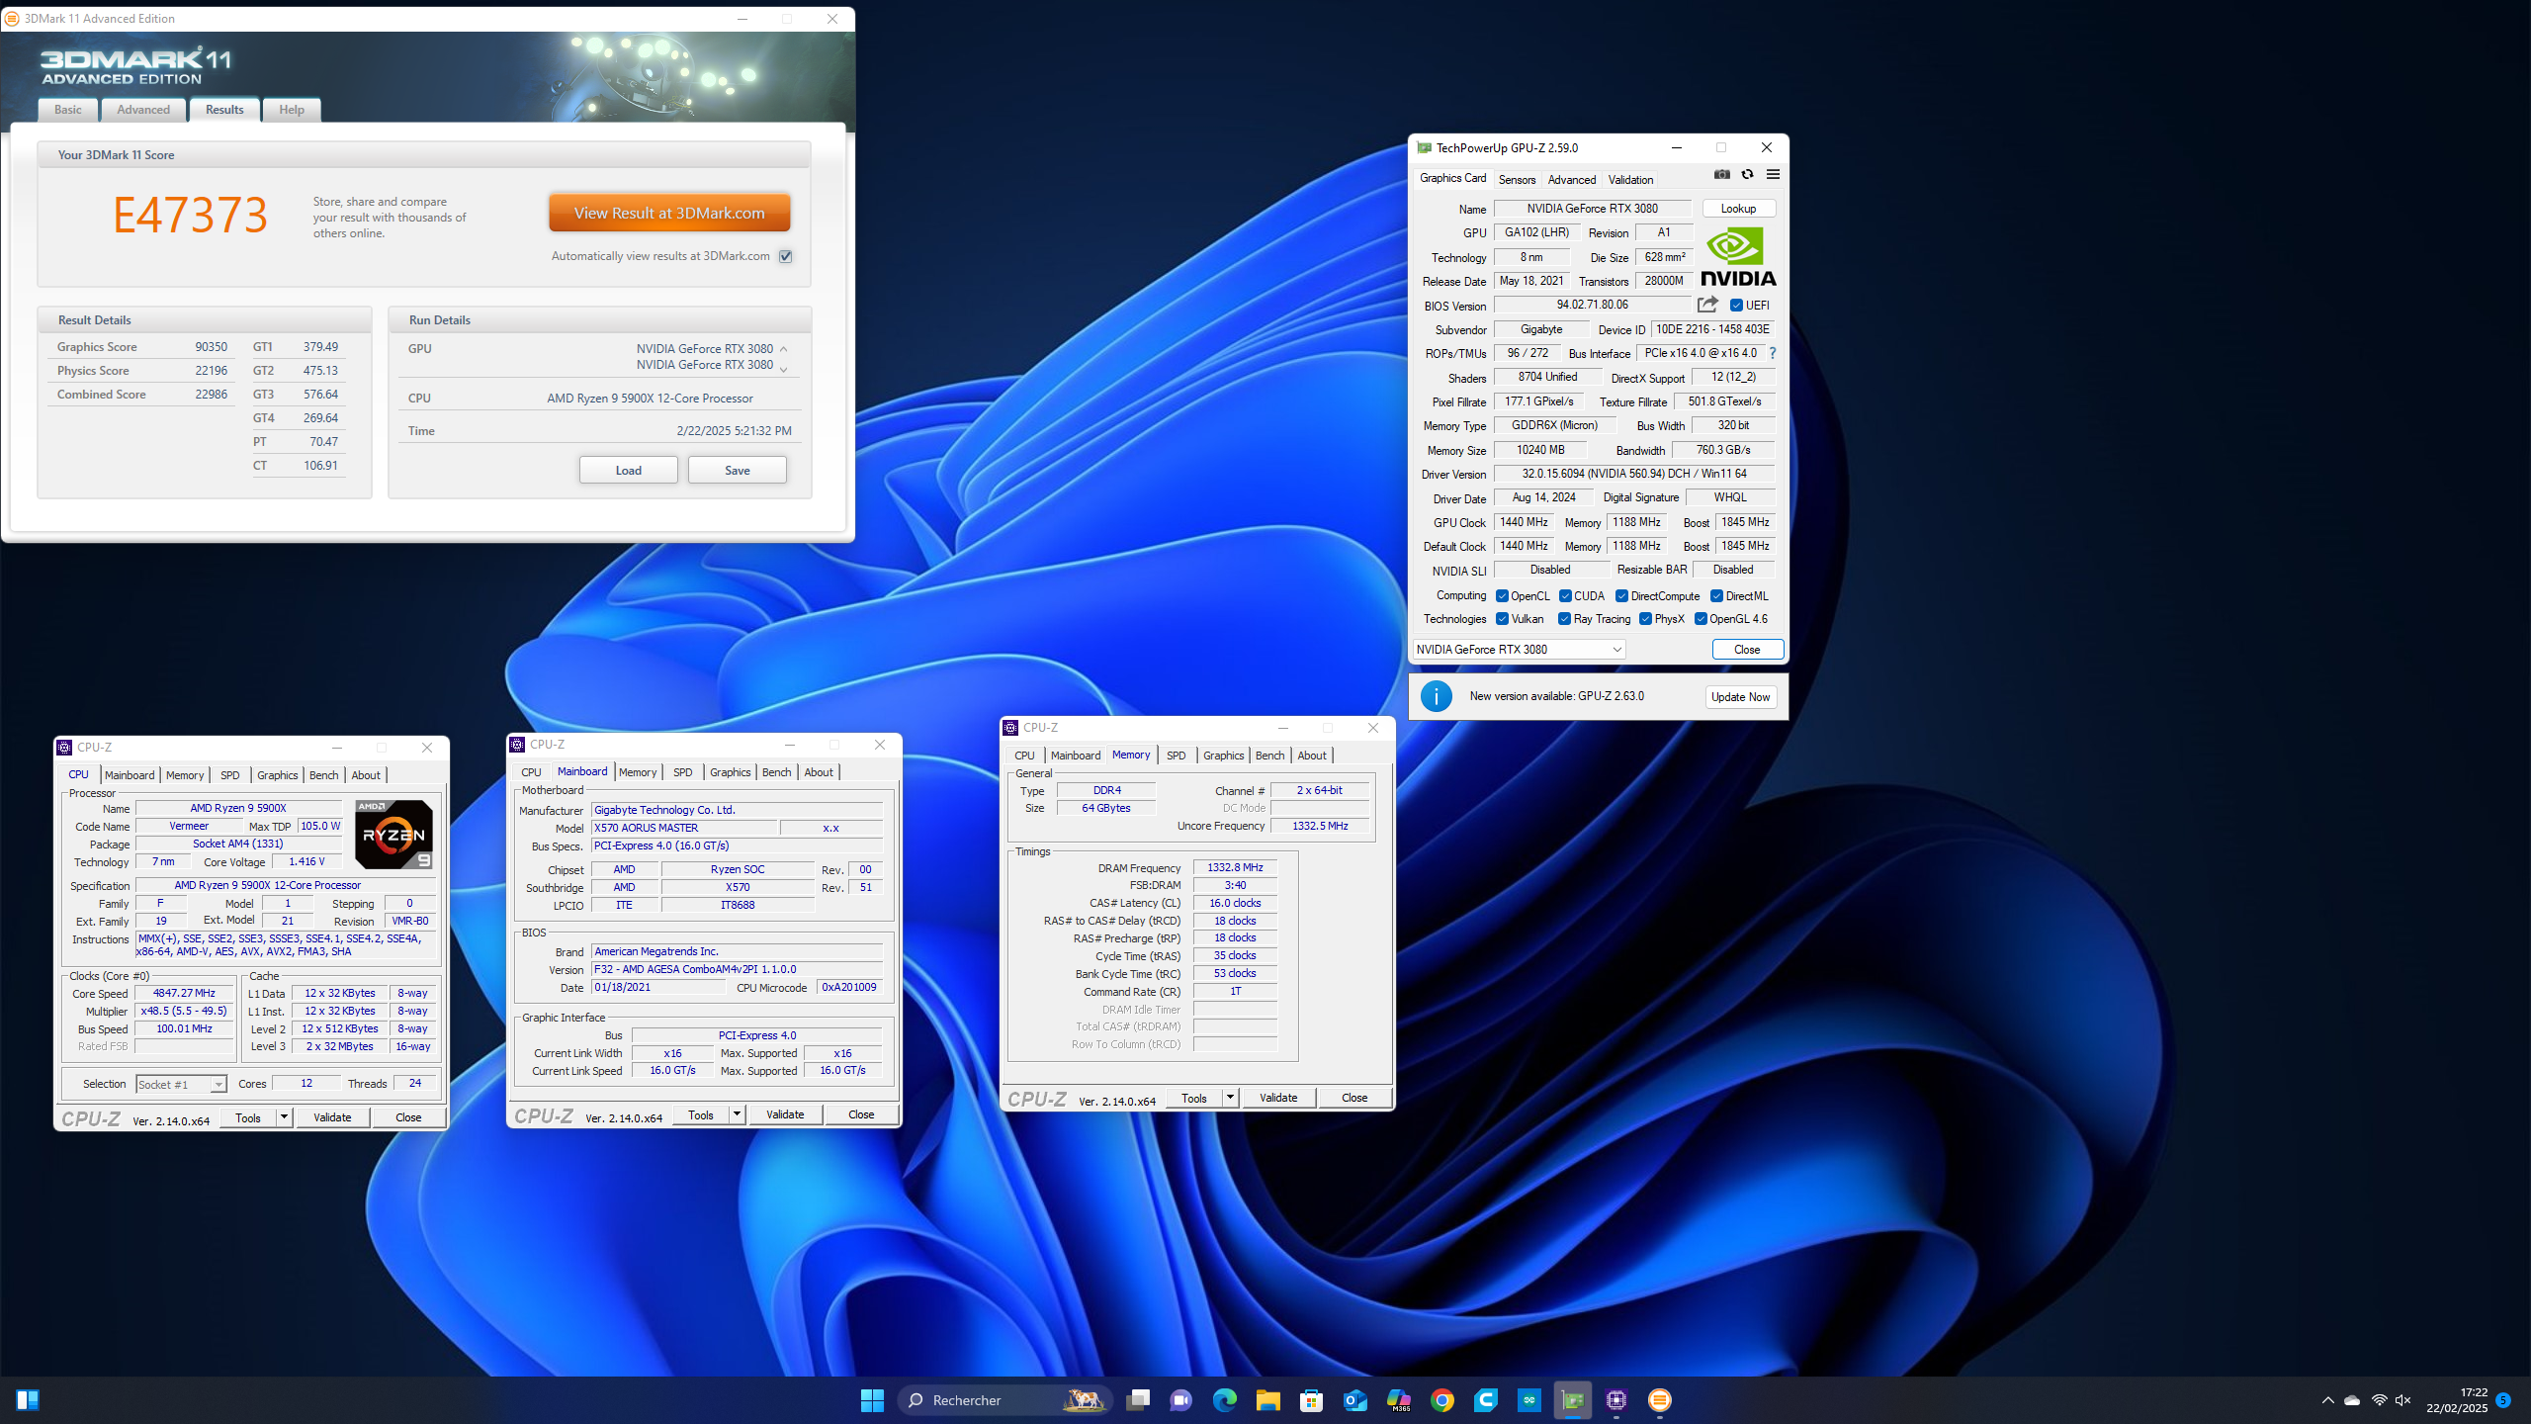Click View Result at 3DMark.com
This screenshot has width=2531, height=1424.
click(669, 213)
